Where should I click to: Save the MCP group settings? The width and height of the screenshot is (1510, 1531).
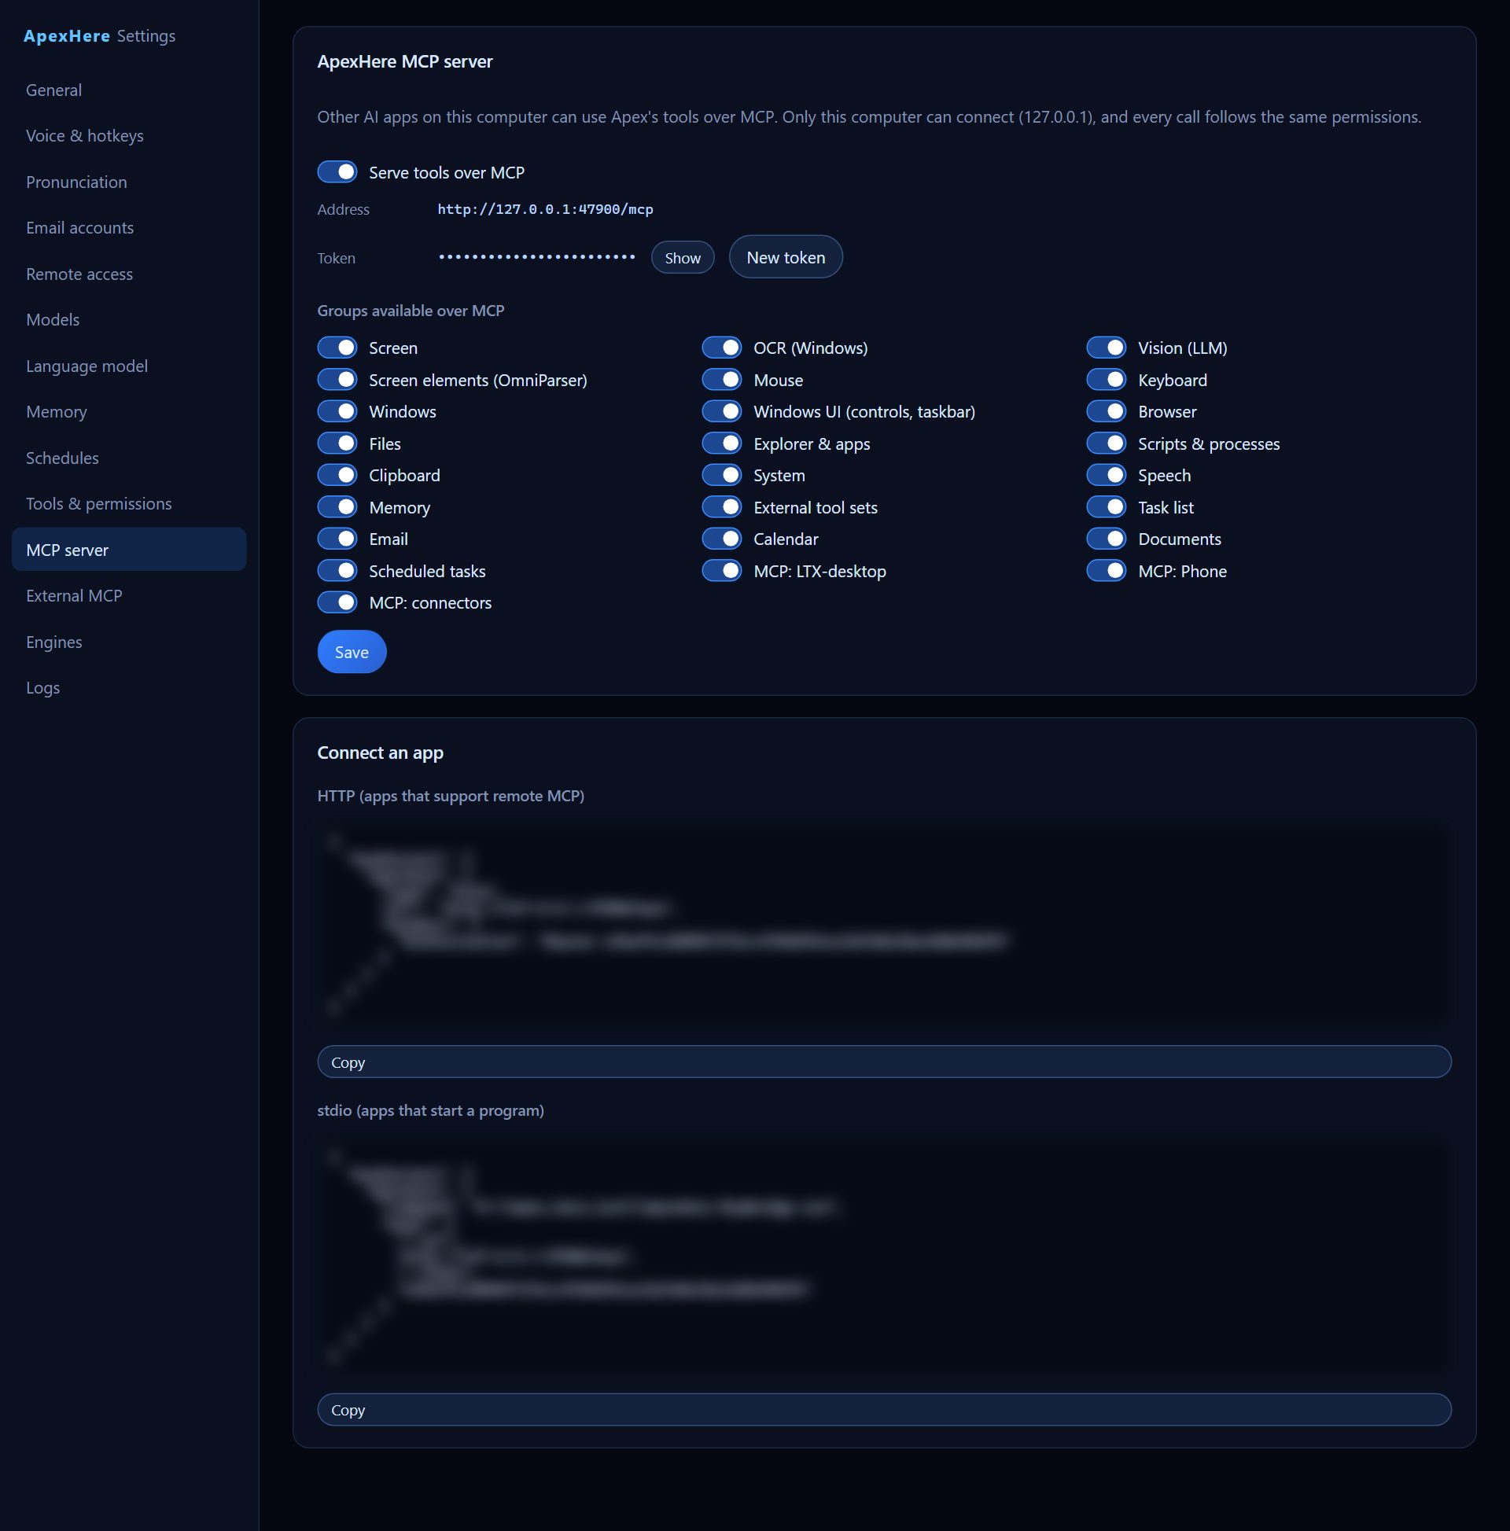tap(352, 652)
